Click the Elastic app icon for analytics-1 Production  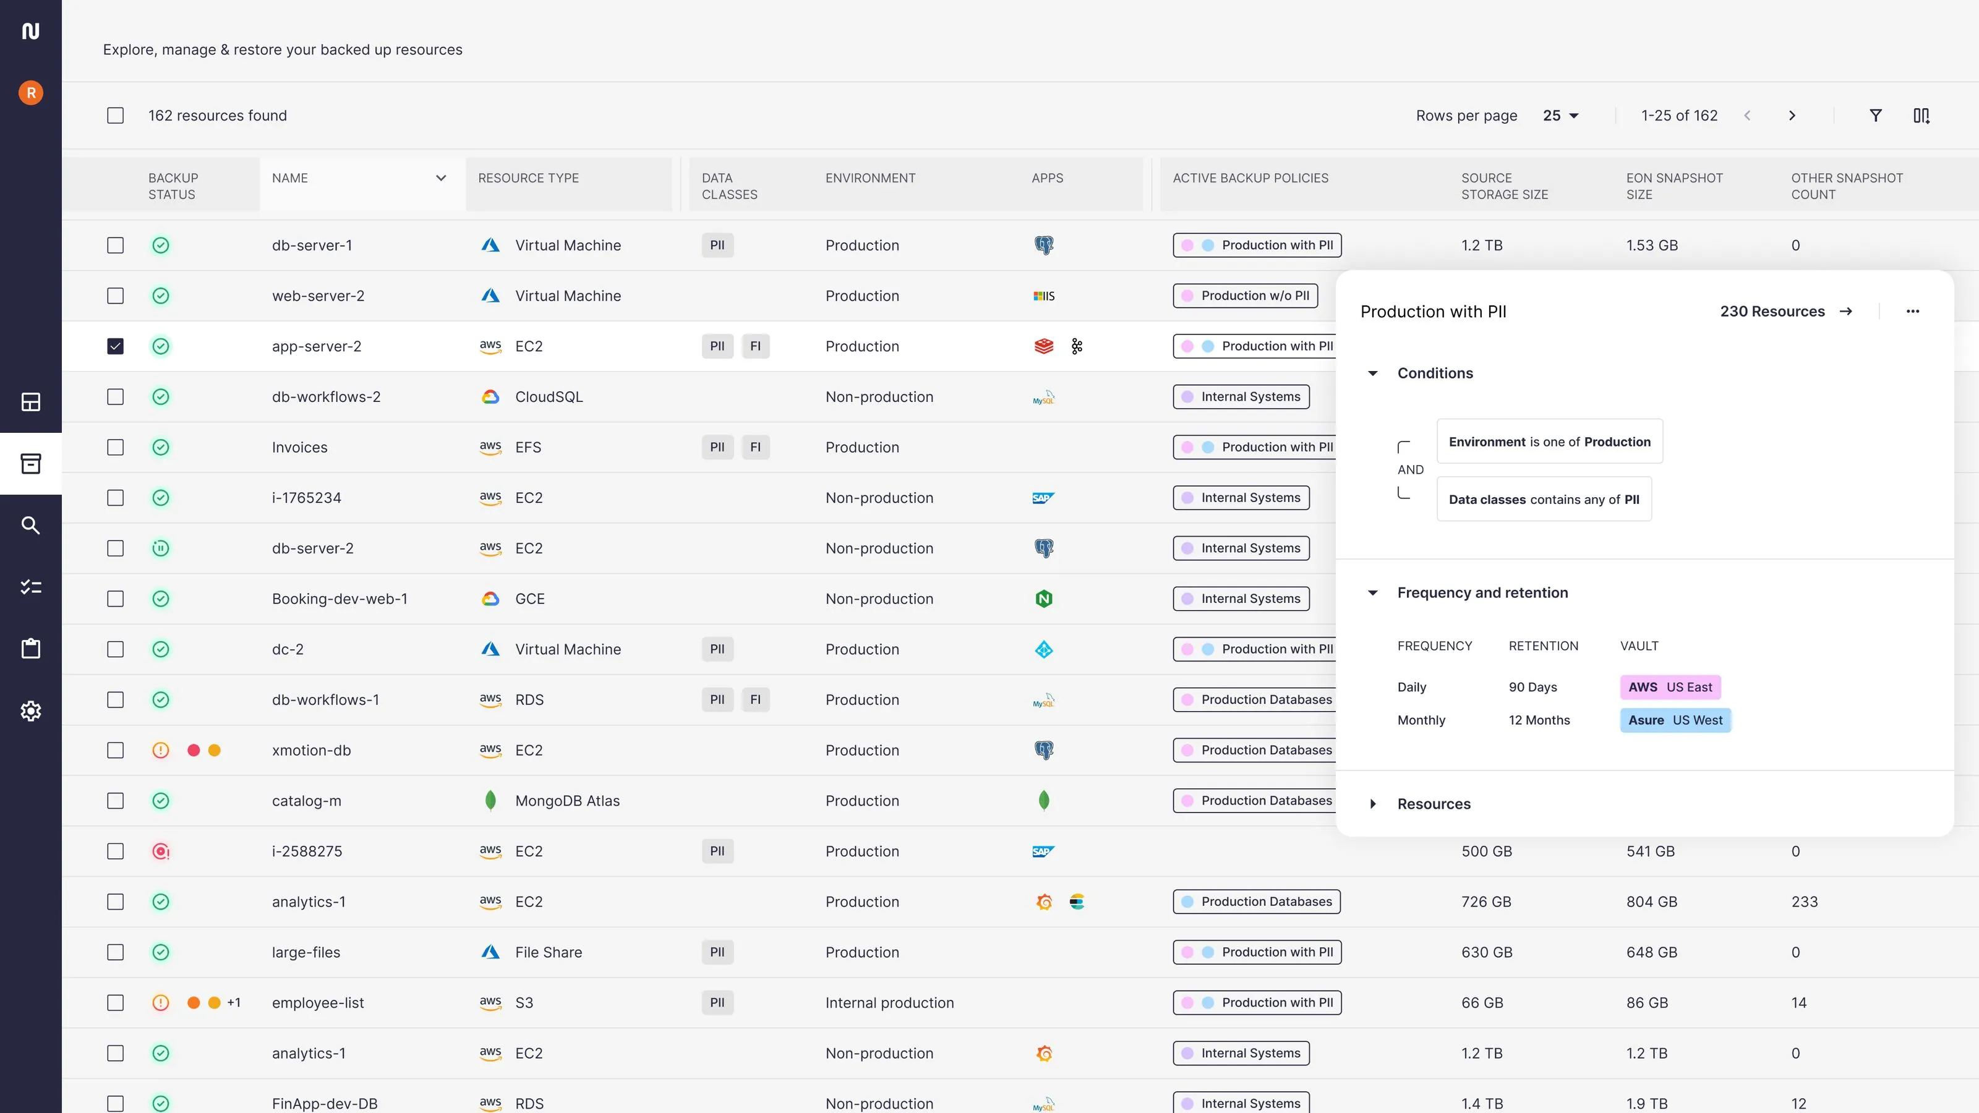pos(1077,902)
